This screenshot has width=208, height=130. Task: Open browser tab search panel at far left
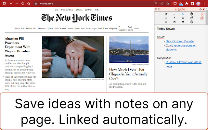pyautogui.click(x=4, y=4)
